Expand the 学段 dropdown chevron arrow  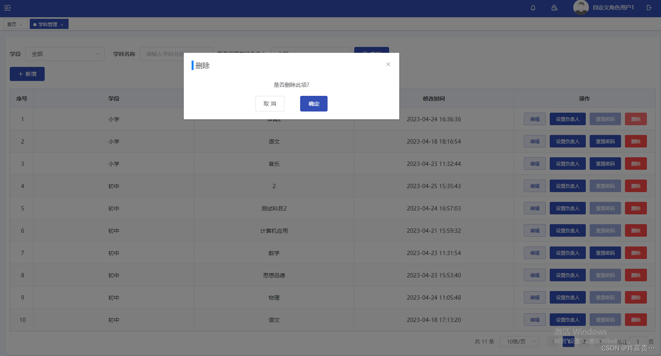click(98, 54)
